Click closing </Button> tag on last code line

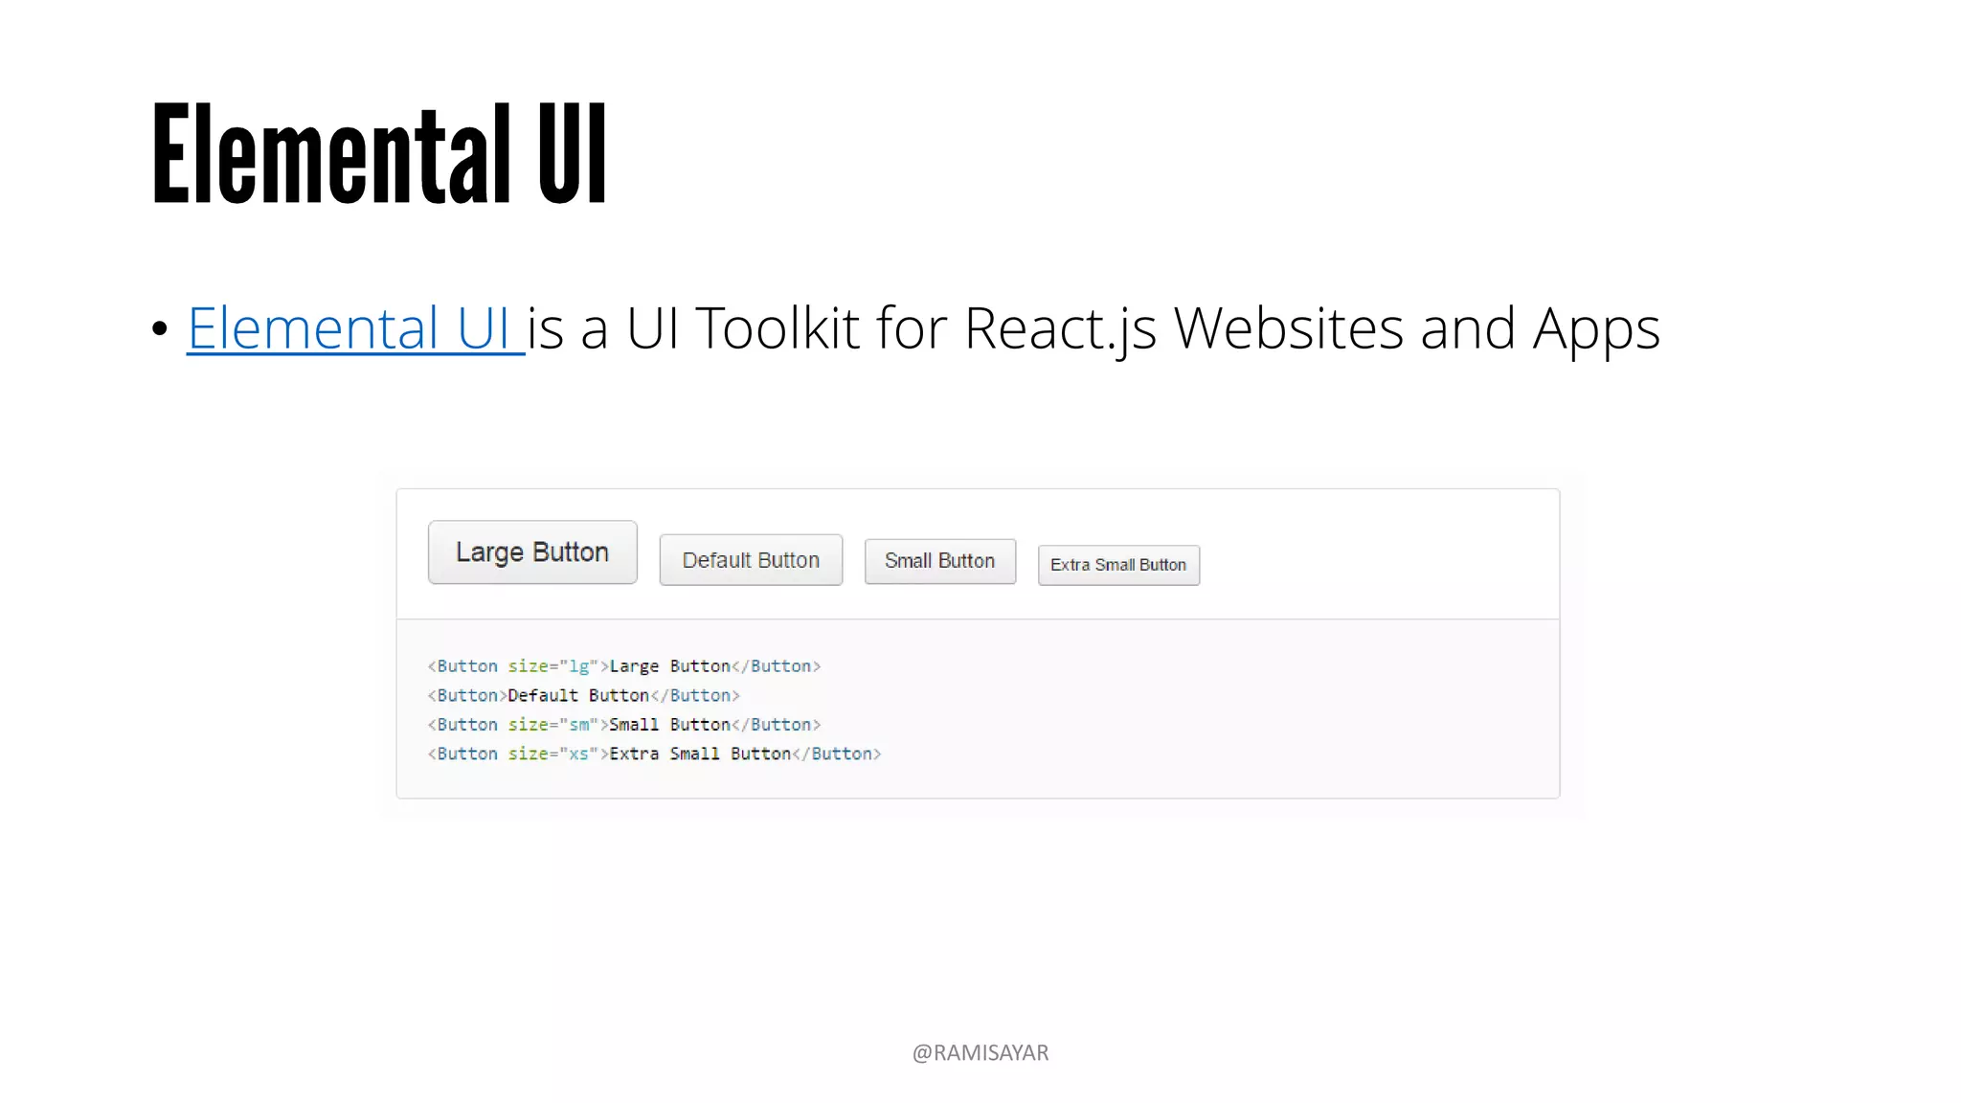(836, 754)
